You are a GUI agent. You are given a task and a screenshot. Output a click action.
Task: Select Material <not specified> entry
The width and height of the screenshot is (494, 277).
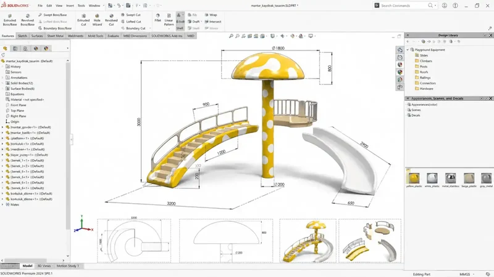(x=25, y=100)
